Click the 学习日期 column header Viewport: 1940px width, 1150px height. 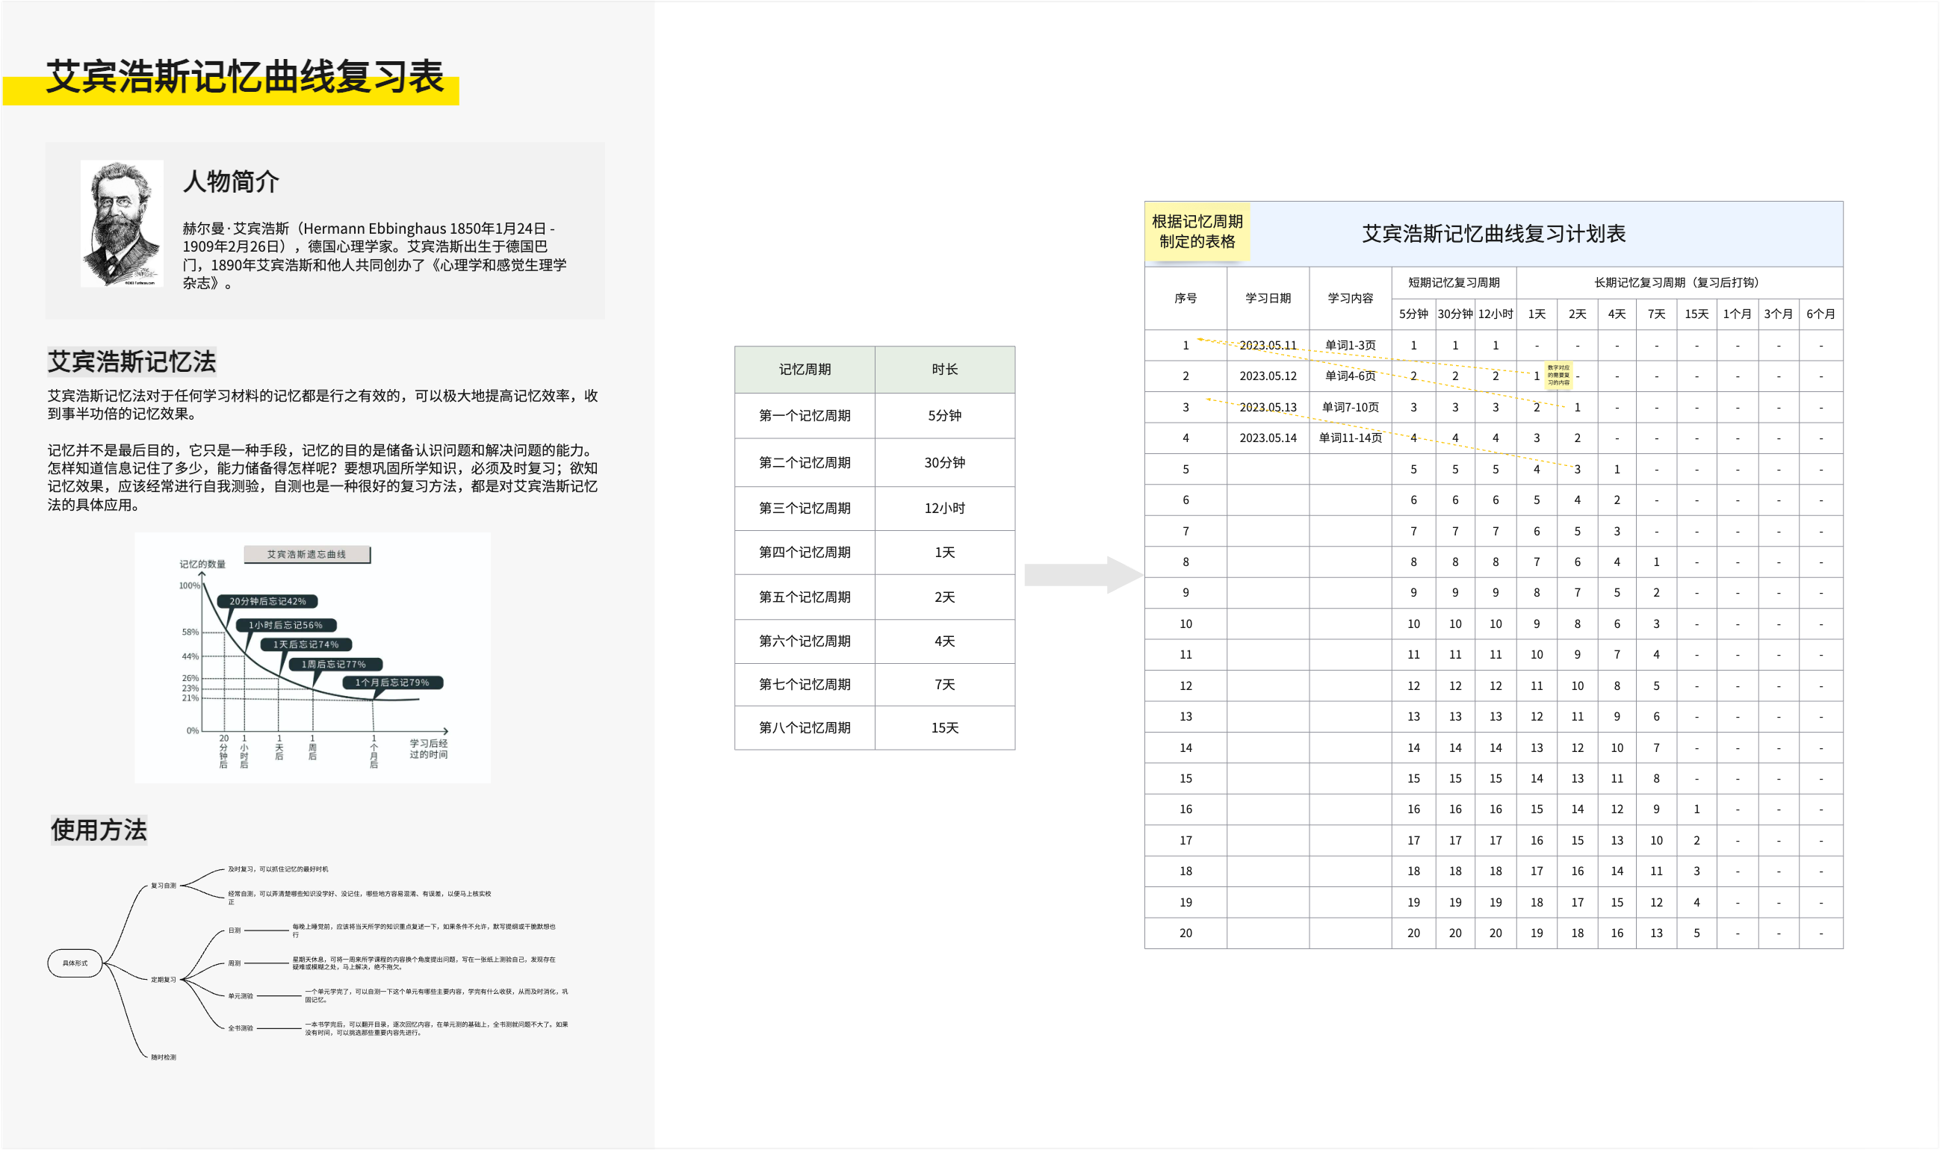(1268, 299)
